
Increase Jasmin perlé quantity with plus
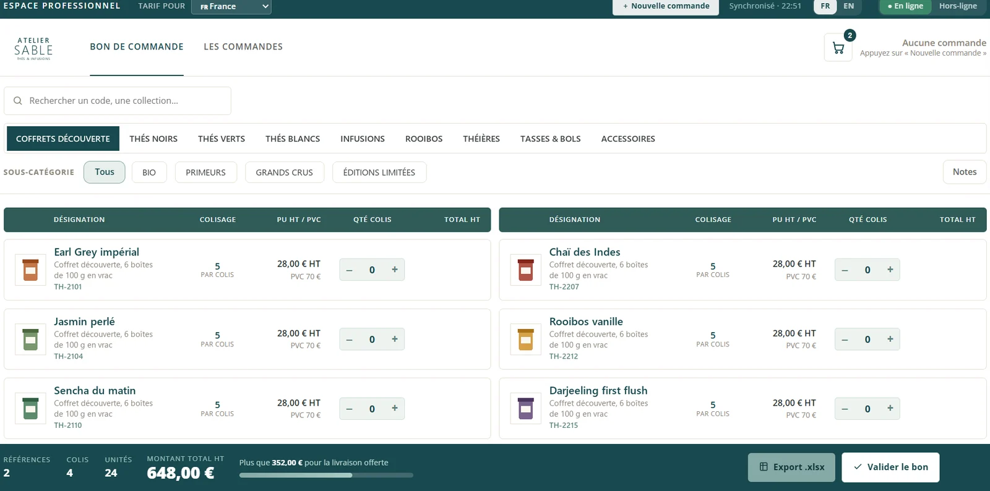(395, 339)
